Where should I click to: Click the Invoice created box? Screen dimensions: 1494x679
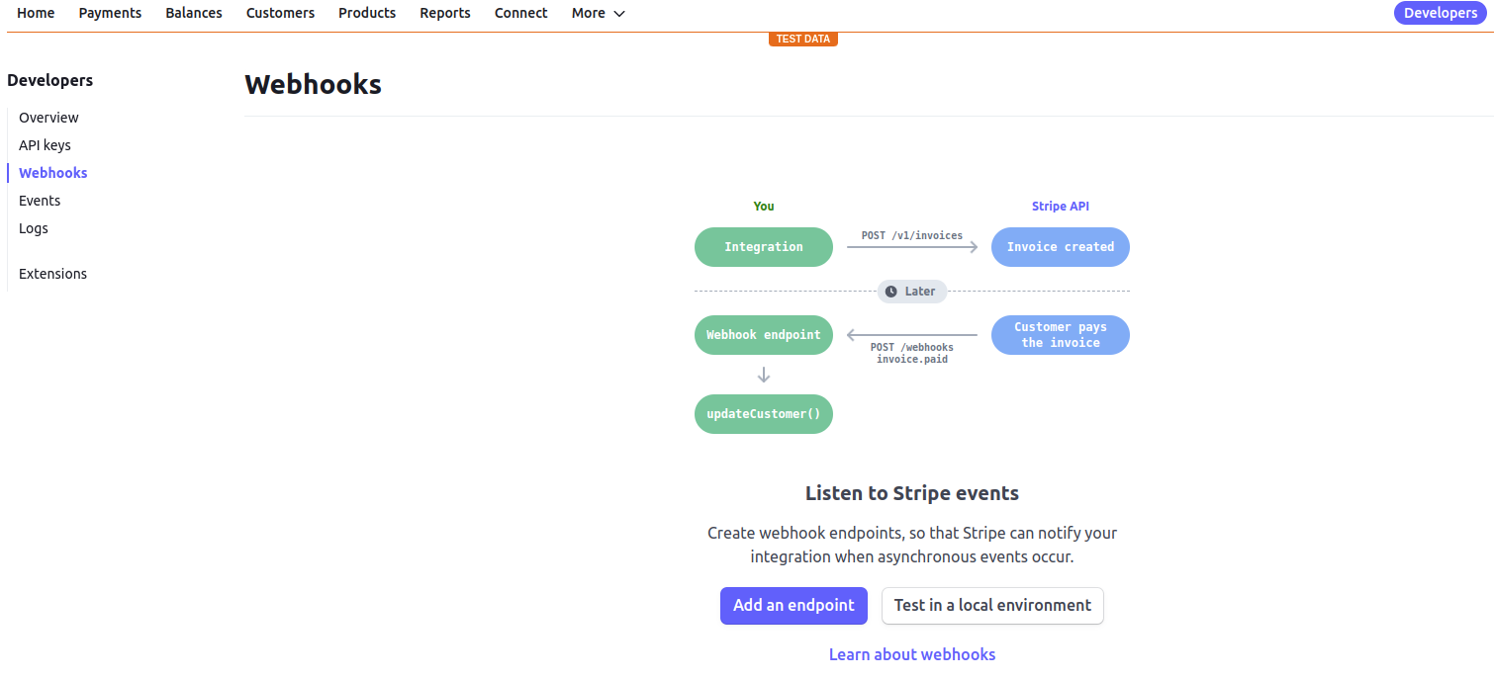click(x=1060, y=246)
